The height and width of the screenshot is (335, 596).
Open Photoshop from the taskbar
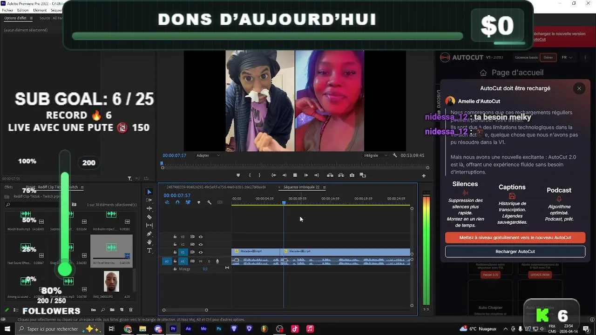click(218, 329)
